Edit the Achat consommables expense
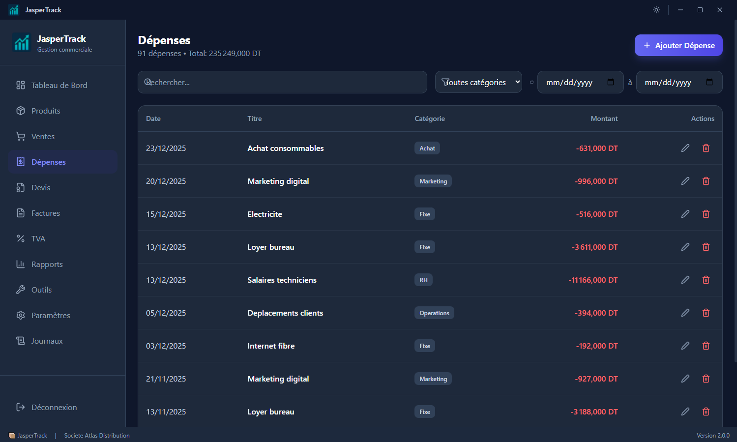This screenshot has width=737, height=442. [x=685, y=148]
